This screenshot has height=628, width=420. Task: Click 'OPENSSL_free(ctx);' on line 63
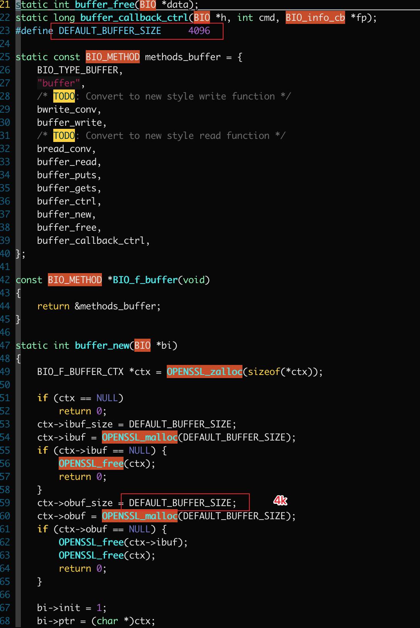[107, 555]
